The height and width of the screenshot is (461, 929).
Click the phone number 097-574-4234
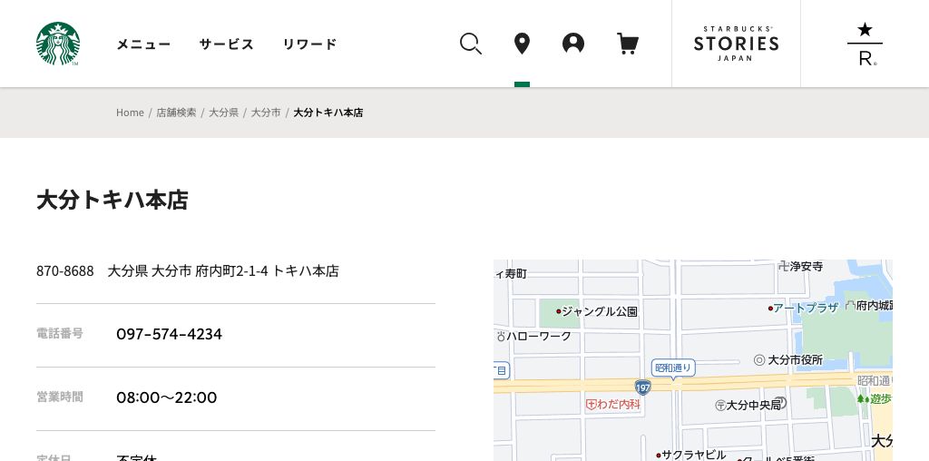click(169, 334)
